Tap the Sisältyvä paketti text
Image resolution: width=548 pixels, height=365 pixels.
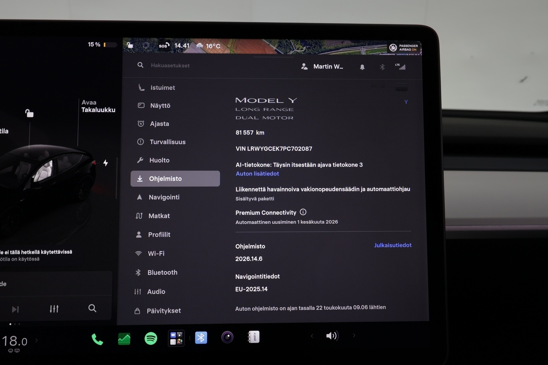click(x=255, y=199)
